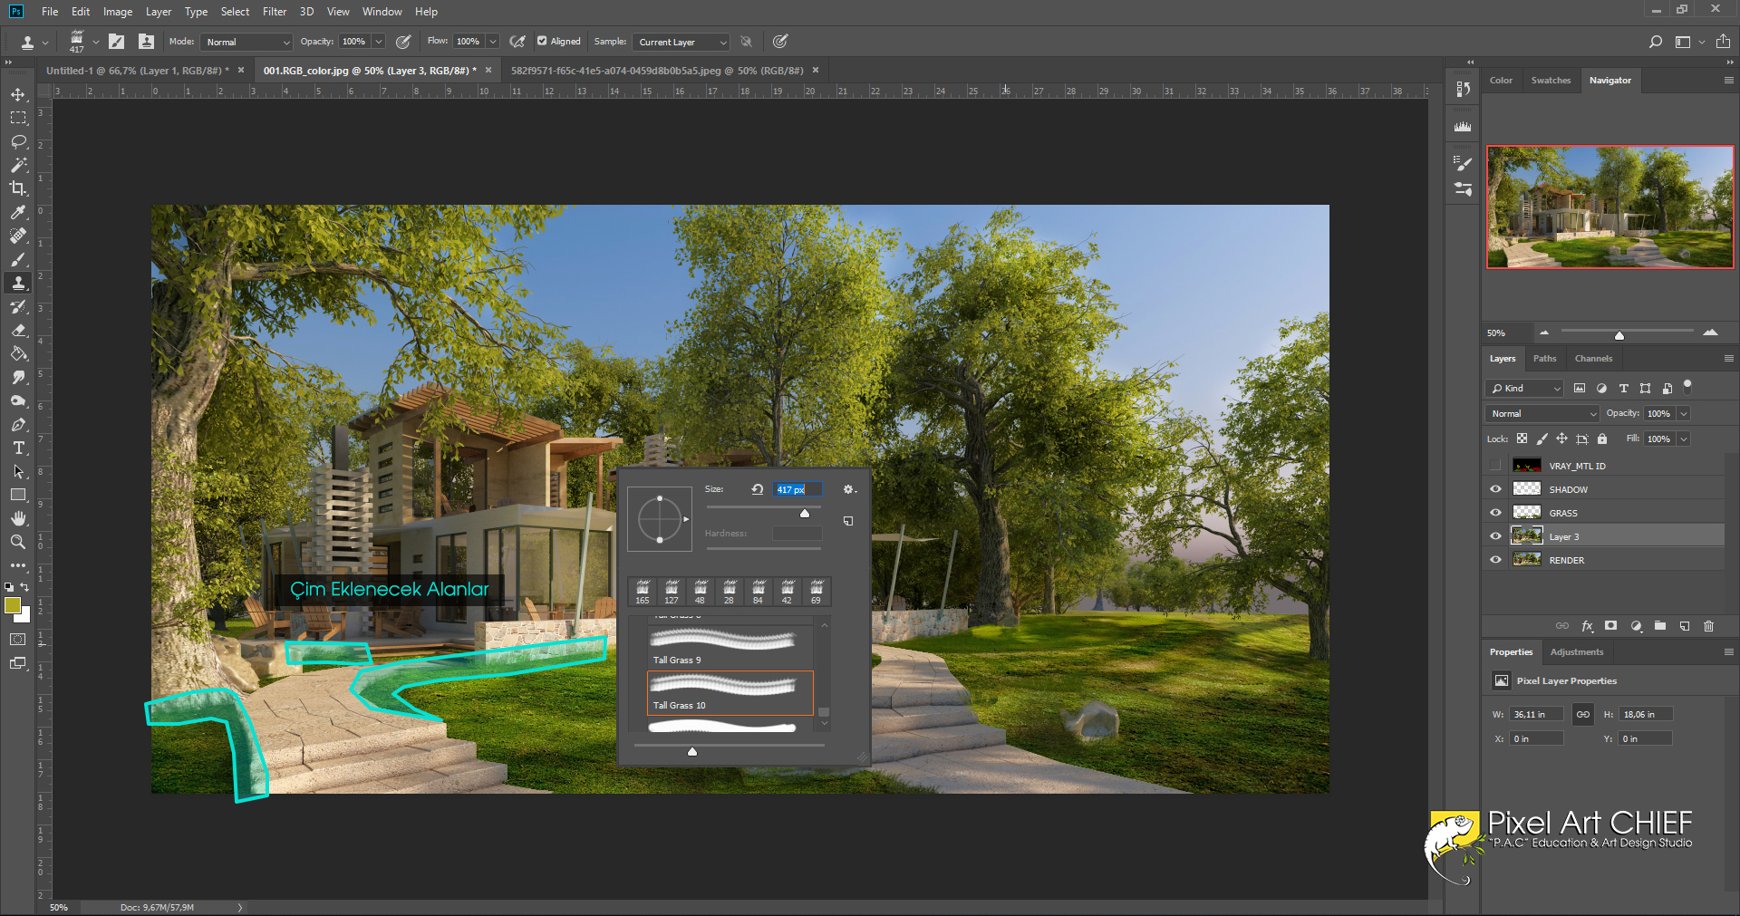
Task: Open the Sample Current Layer dropdown
Action: (x=681, y=42)
